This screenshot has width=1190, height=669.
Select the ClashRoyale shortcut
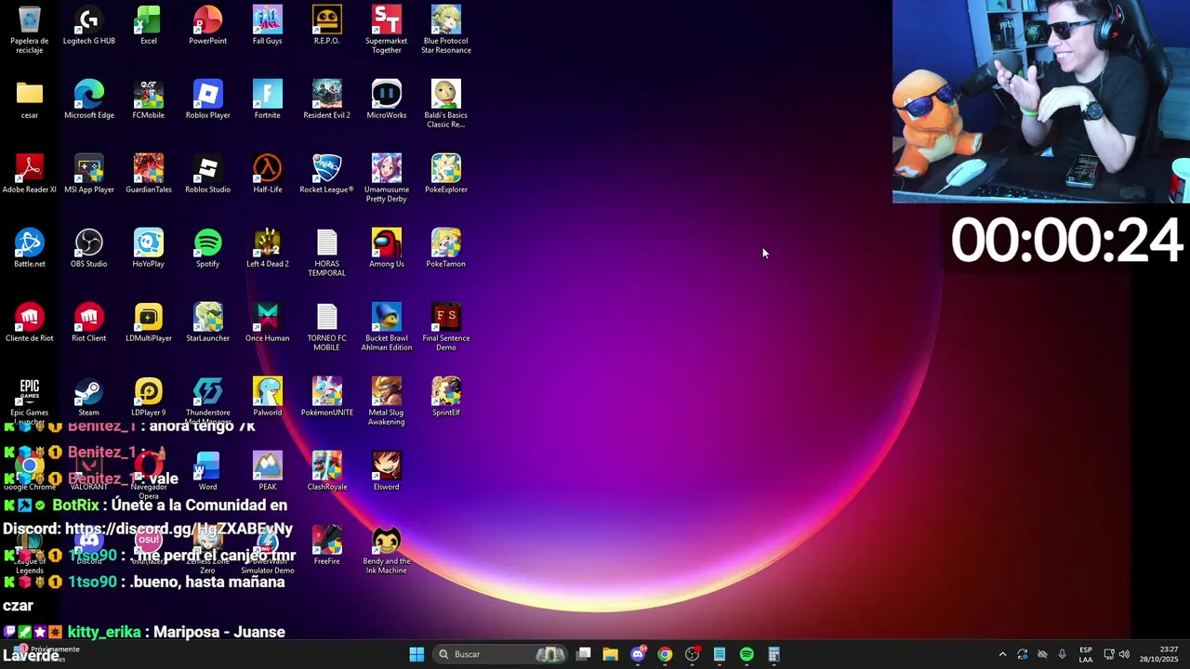(327, 472)
